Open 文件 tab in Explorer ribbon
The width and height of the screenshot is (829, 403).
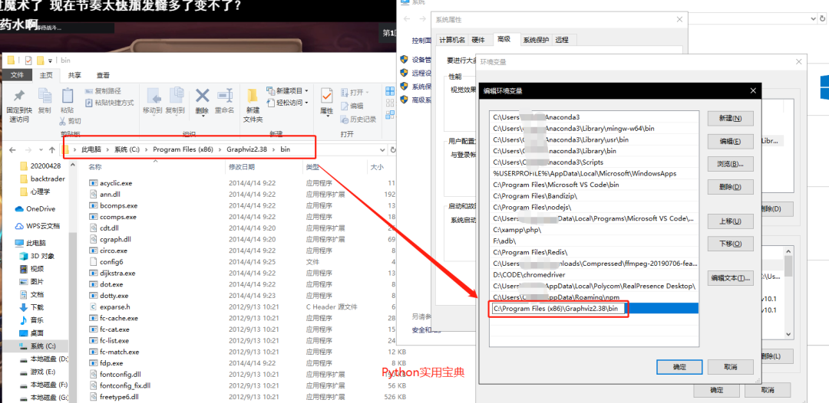(18, 75)
